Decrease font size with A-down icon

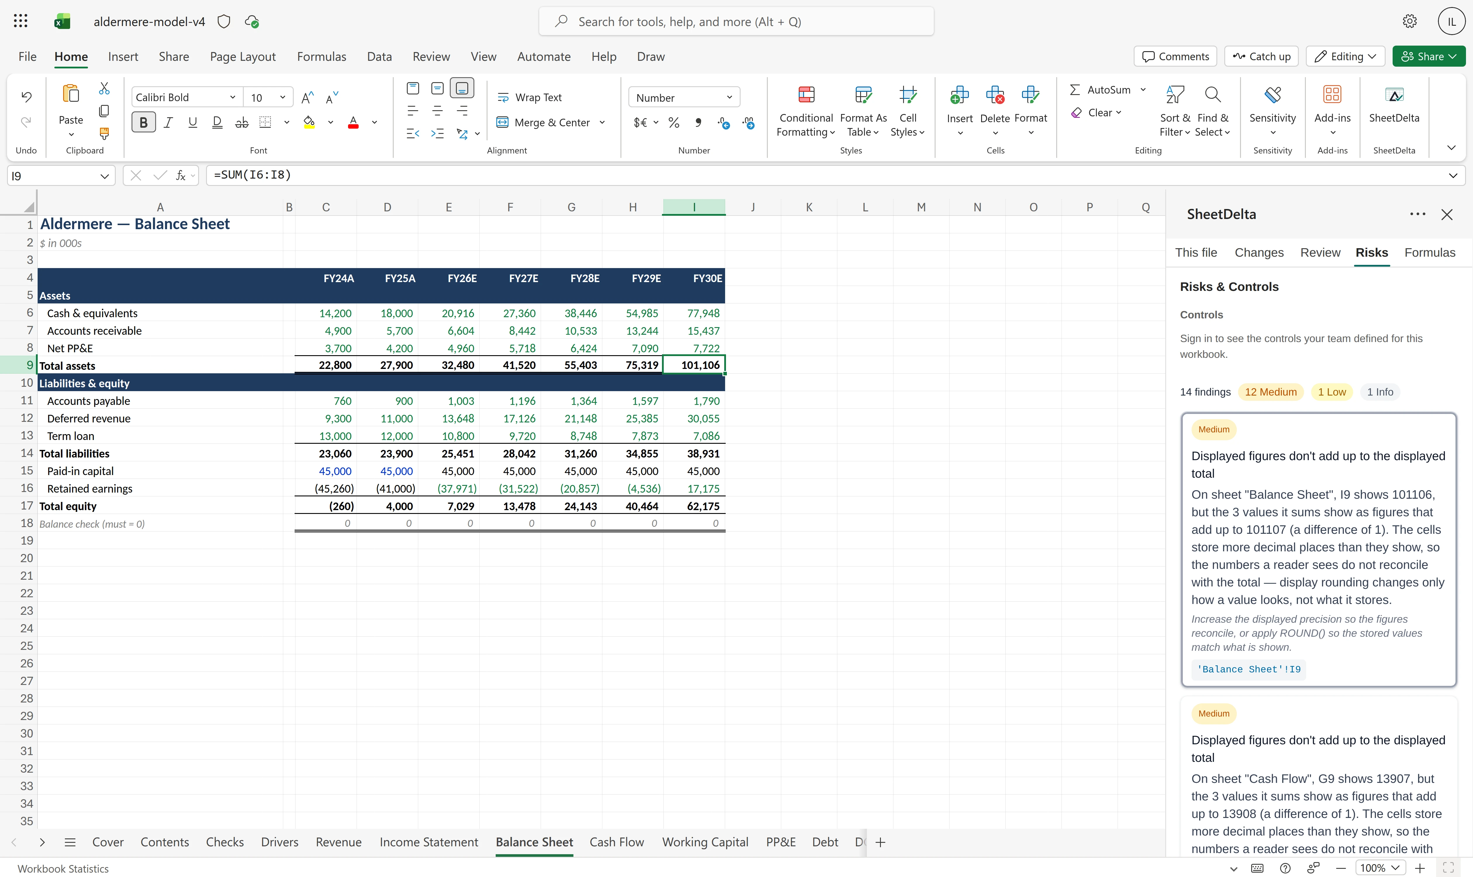(332, 98)
